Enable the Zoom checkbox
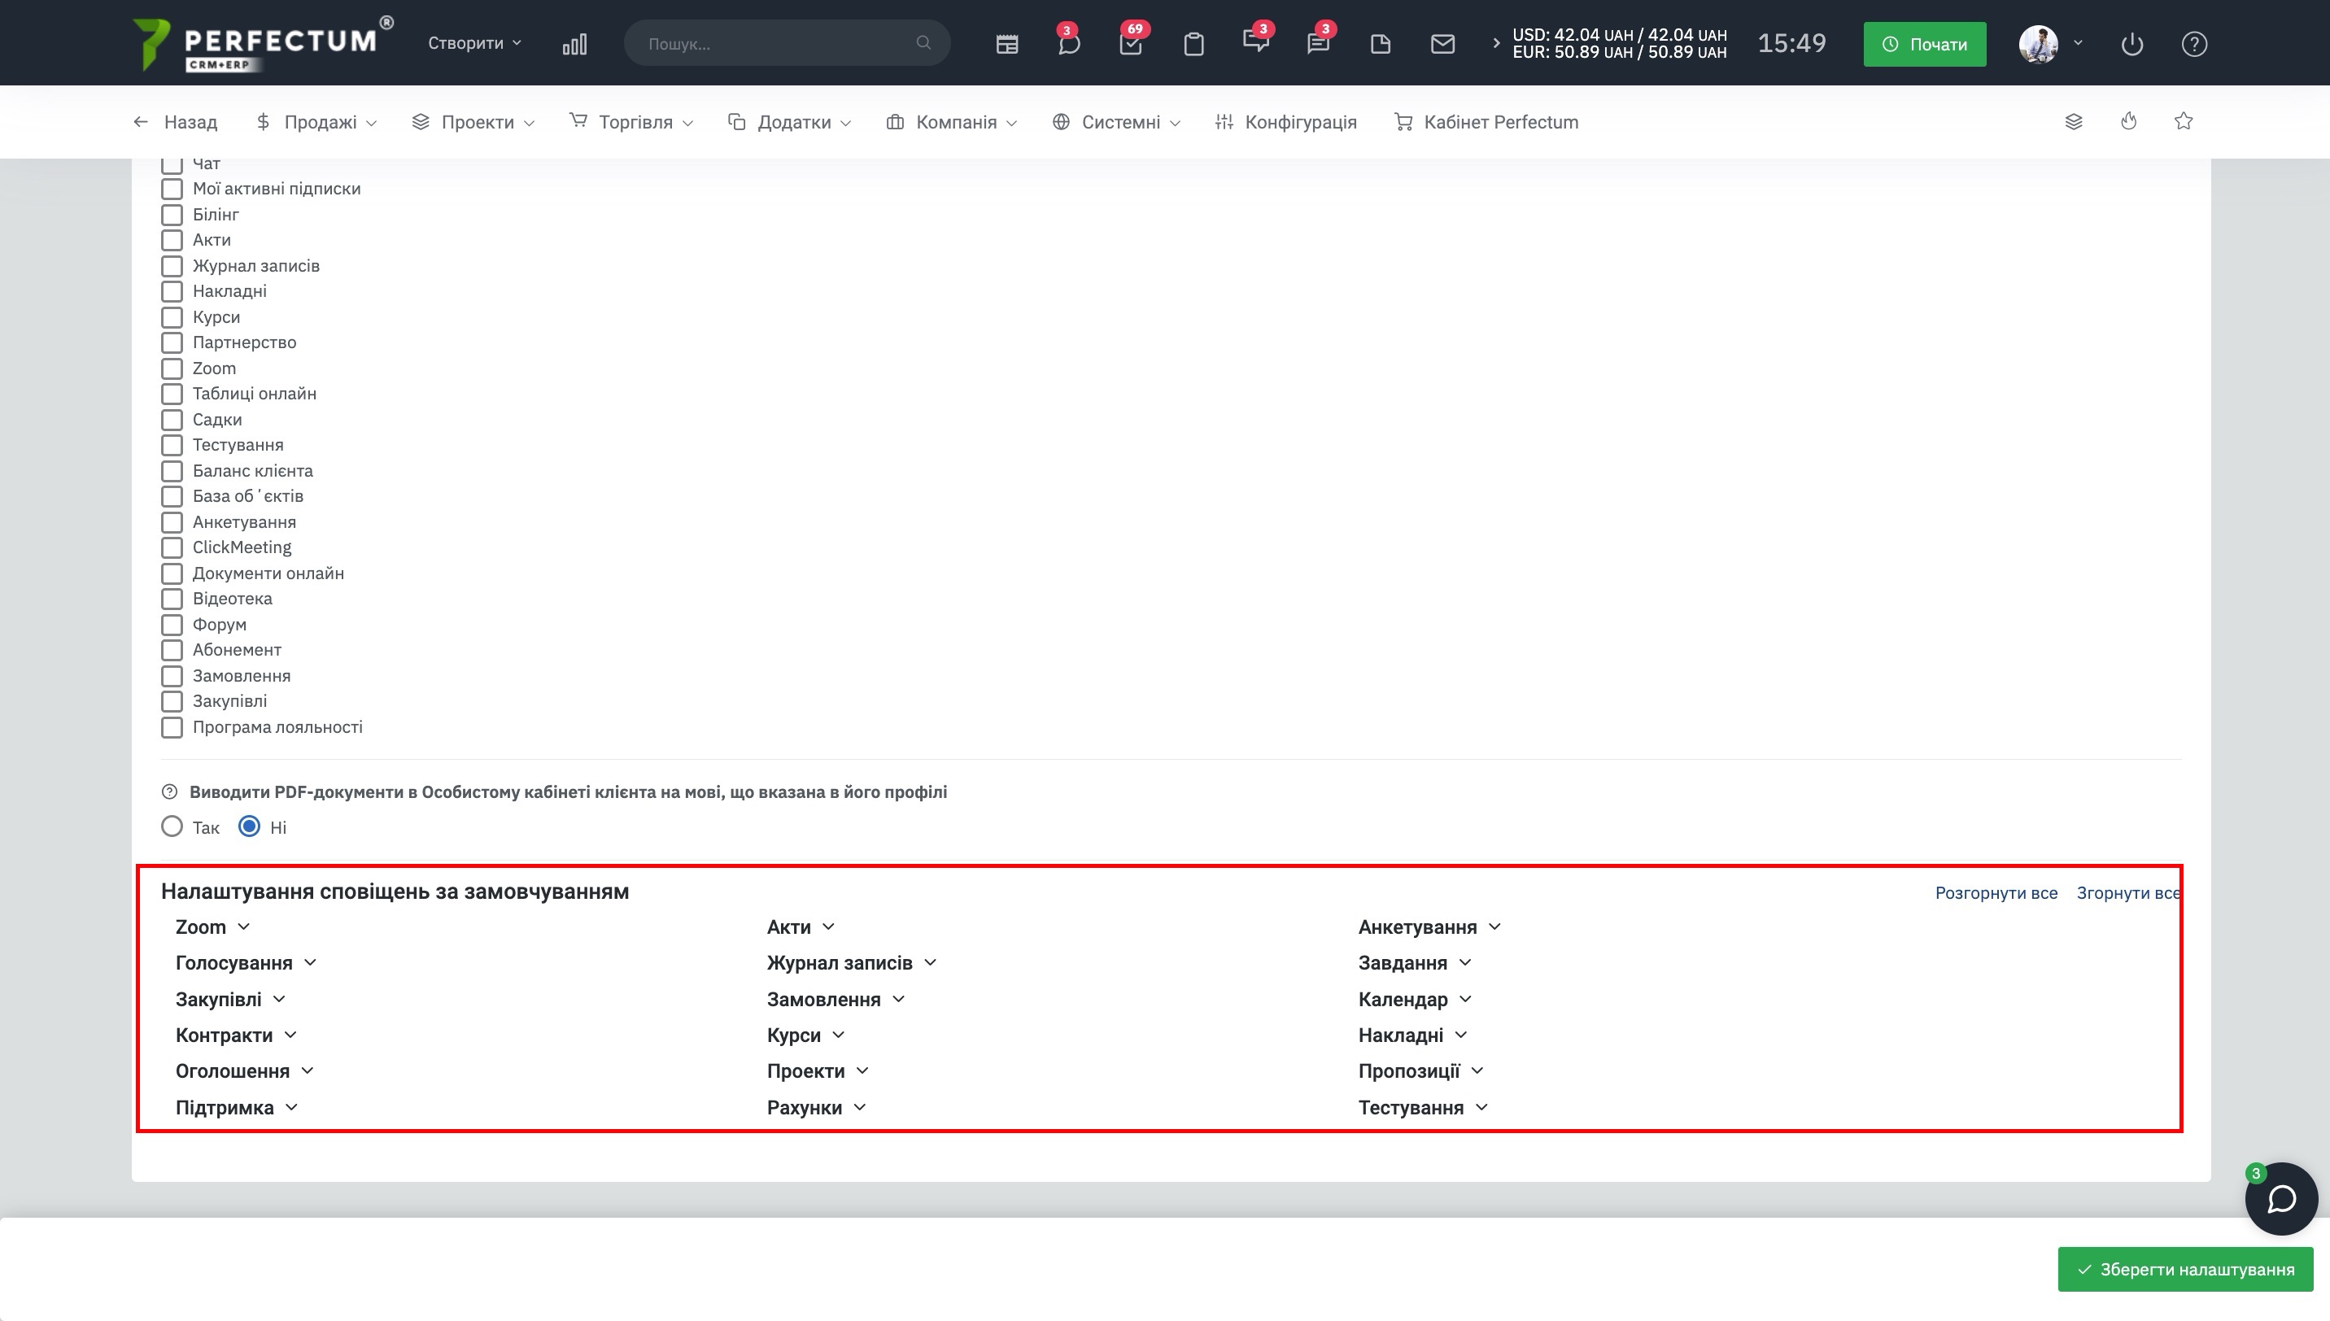The width and height of the screenshot is (2330, 1321). point(172,368)
